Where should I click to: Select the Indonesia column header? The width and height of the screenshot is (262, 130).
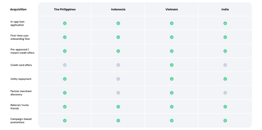[x=118, y=9]
